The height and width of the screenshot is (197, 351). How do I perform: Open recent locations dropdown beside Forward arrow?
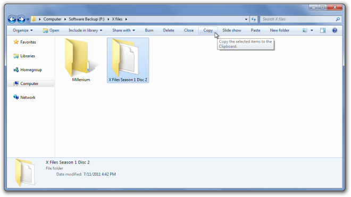point(28,20)
